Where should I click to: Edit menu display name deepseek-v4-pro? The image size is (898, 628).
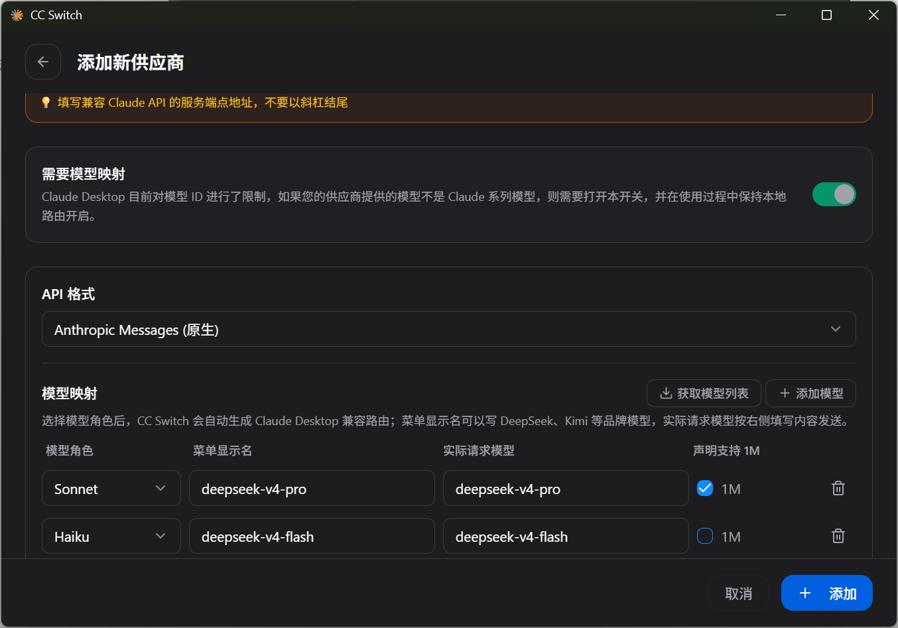coord(312,488)
